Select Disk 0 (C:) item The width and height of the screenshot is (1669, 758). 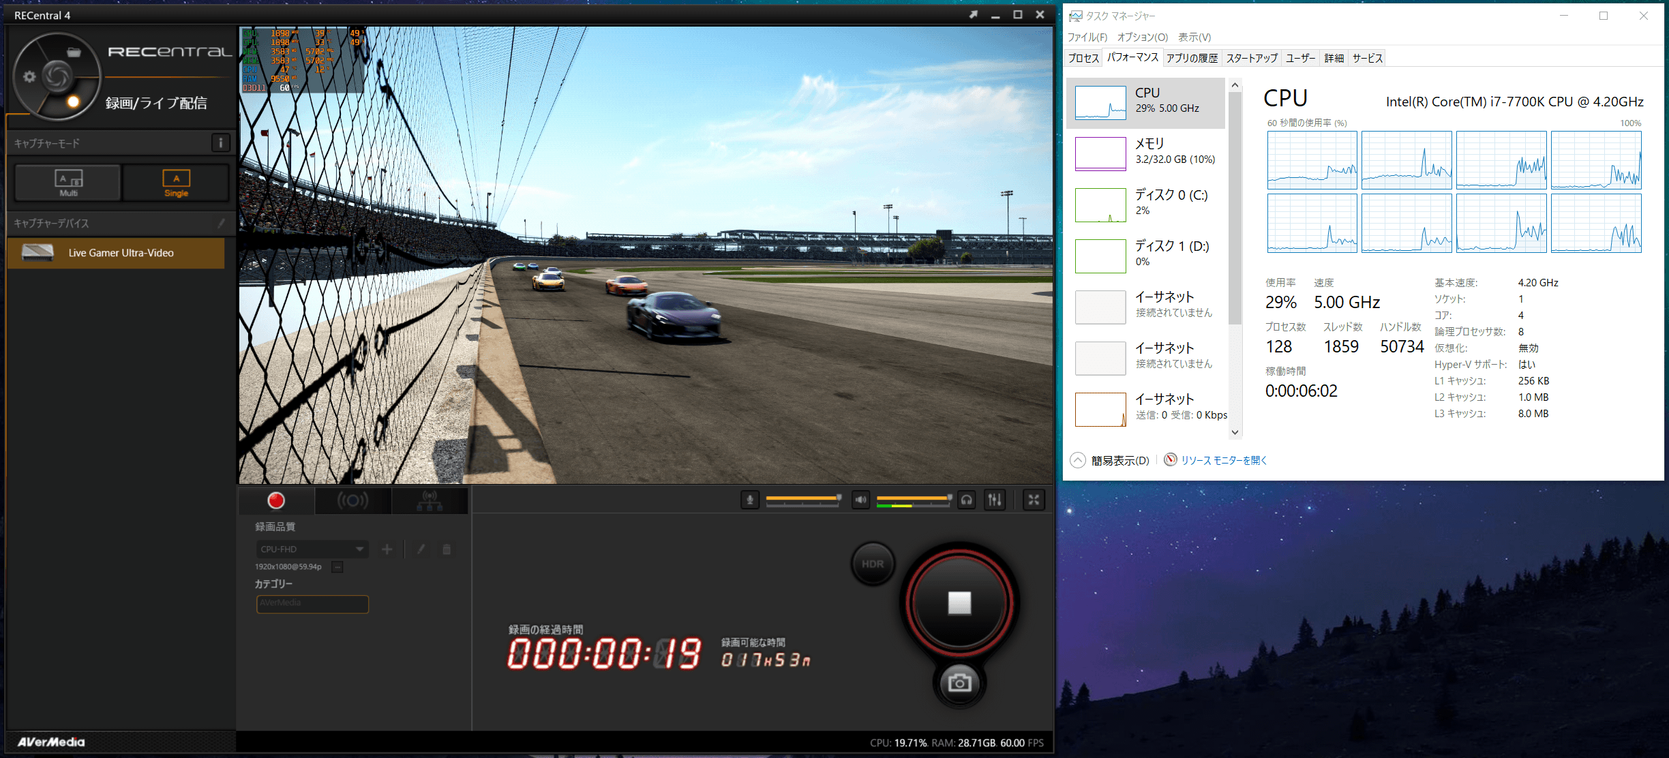(1145, 205)
